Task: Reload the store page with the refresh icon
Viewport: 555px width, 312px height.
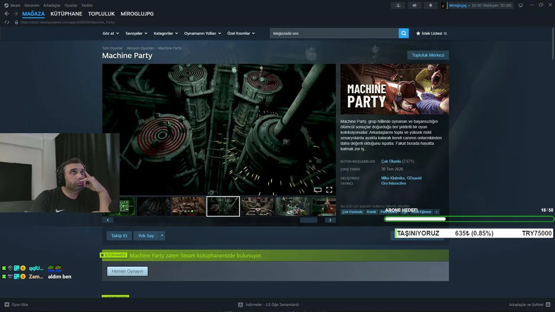Action: (7, 22)
